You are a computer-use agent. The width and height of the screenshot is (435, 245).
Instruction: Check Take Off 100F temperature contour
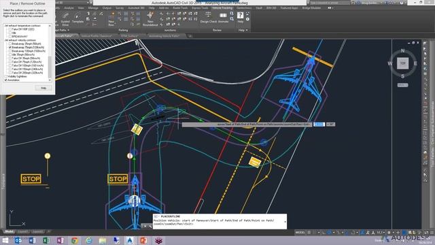(x=10, y=29)
